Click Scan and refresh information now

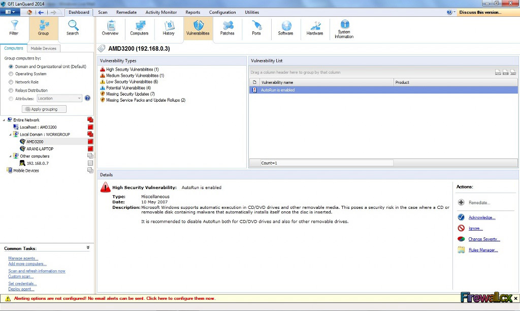pos(37,271)
